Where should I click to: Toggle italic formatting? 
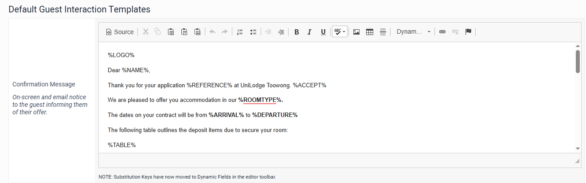310,32
